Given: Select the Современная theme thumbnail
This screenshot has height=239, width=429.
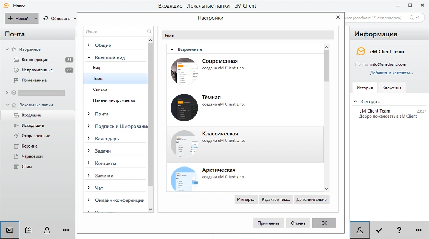Looking at the screenshot, I should pyautogui.click(x=184, y=71).
